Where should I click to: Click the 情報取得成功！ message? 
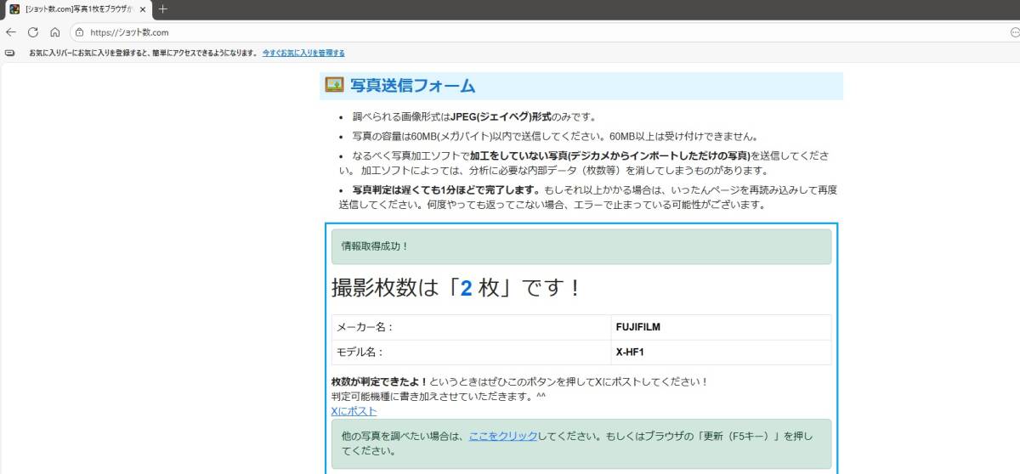point(581,246)
